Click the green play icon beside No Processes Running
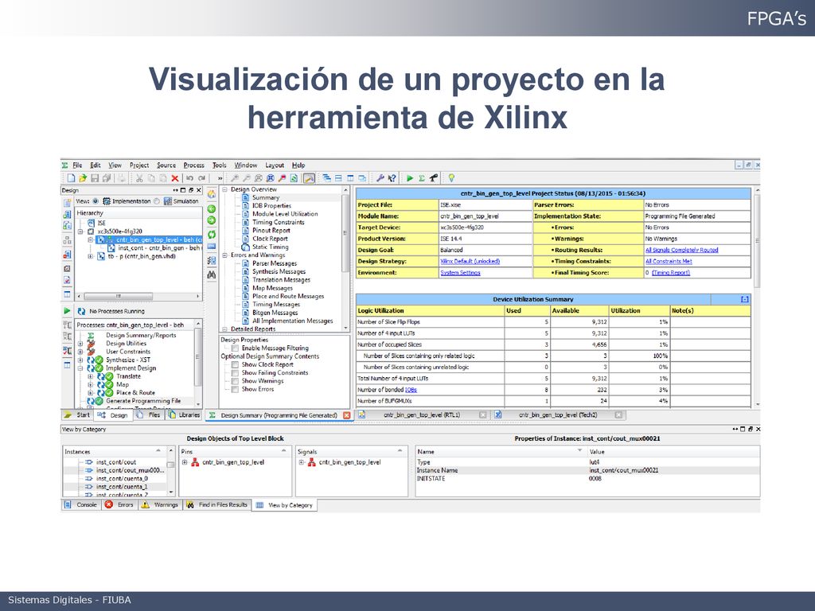The image size is (815, 611). pos(67,311)
